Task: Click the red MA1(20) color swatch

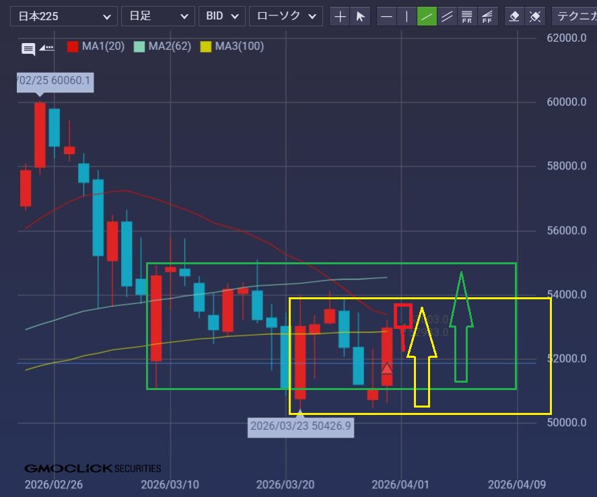Action: (x=73, y=46)
